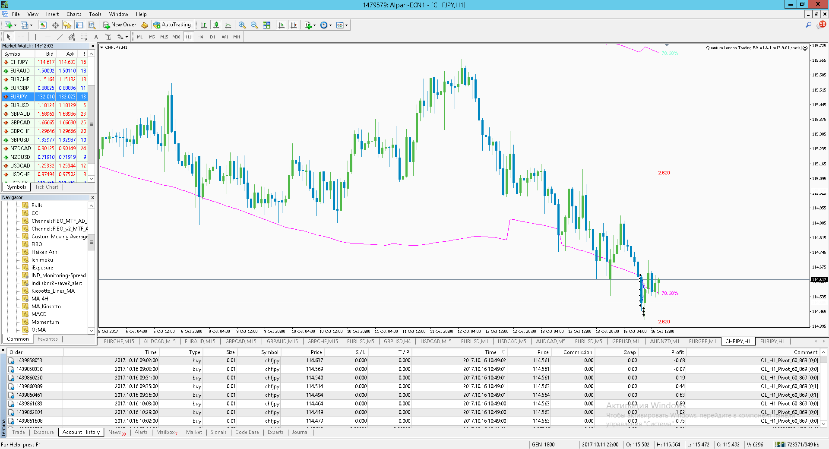Open the Indicators list icon
829x449 pixels.
pos(308,25)
